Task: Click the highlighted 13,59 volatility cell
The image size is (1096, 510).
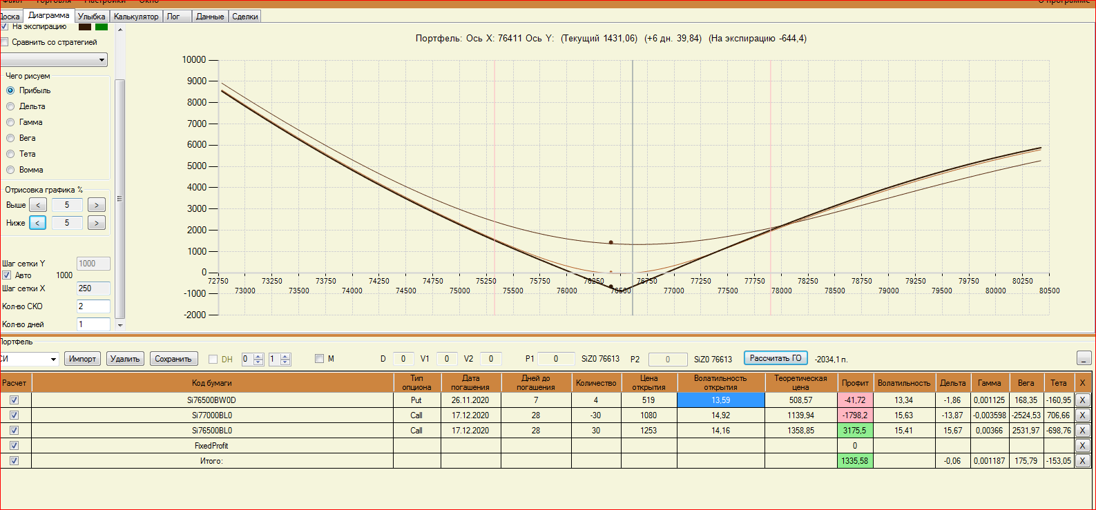Action: 721,400
